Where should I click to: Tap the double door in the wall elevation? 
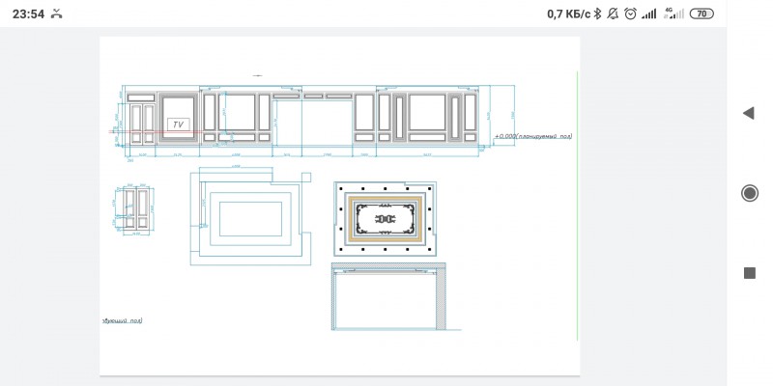click(x=142, y=124)
